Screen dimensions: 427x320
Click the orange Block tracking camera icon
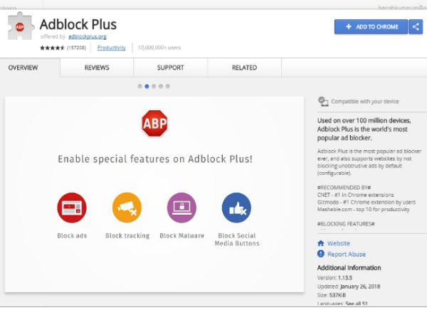[x=127, y=208]
